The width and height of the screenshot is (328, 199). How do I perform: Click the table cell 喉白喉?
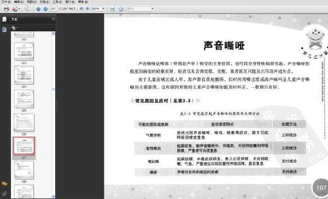(x=153, y=161)
